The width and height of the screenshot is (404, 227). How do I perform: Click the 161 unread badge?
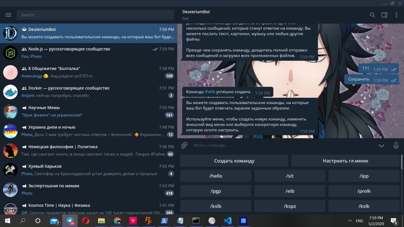coord(169,115)
